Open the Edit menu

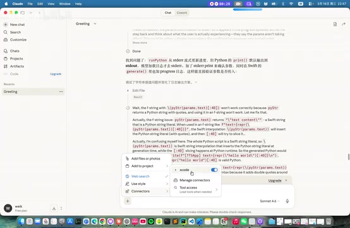pos(40,4)
